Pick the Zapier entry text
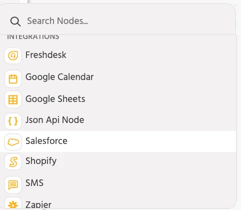This screenshot has width=241, height=210. click(x=38, y=204)
